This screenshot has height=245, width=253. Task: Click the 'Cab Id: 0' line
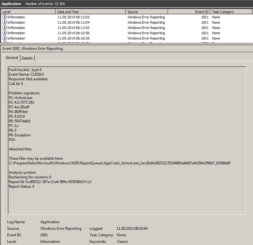(x=16, y=84)
